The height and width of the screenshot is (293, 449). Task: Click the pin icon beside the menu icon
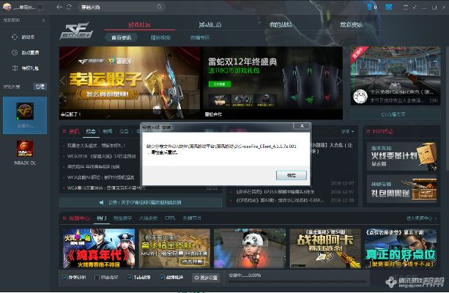tap(415, 7)
